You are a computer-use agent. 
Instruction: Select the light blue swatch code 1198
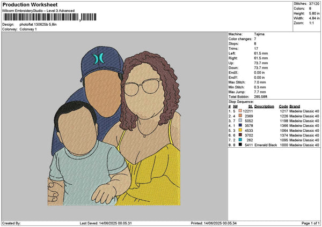coord(240,120)
